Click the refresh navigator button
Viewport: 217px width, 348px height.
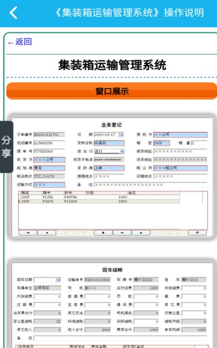[x=197, y=233]
